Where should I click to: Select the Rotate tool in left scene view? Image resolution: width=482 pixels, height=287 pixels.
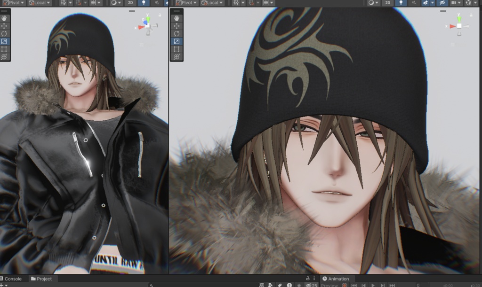[4, 33]
